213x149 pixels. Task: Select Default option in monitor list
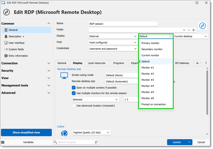click(x=156, y=61)
